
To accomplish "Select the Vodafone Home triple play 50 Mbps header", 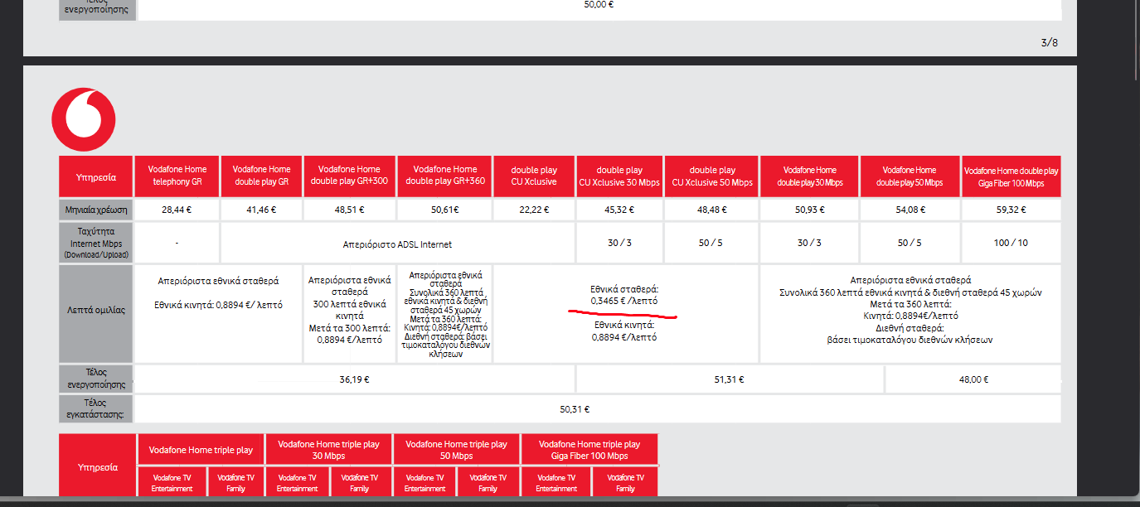I will [x=456, y=450].
